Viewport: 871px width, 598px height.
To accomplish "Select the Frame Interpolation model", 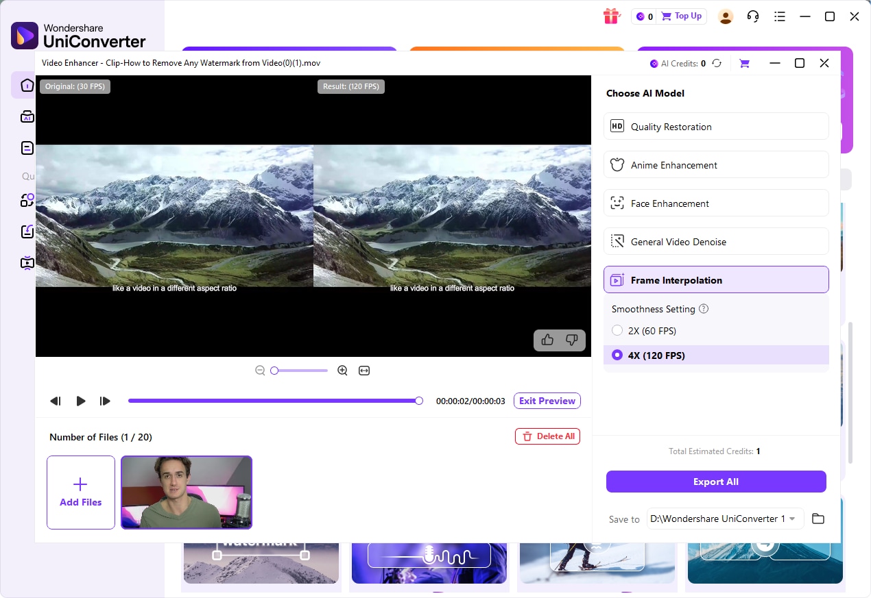I will tap(716, 280).
